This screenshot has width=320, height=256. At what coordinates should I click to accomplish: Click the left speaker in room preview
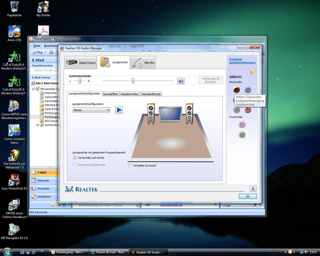151,113
